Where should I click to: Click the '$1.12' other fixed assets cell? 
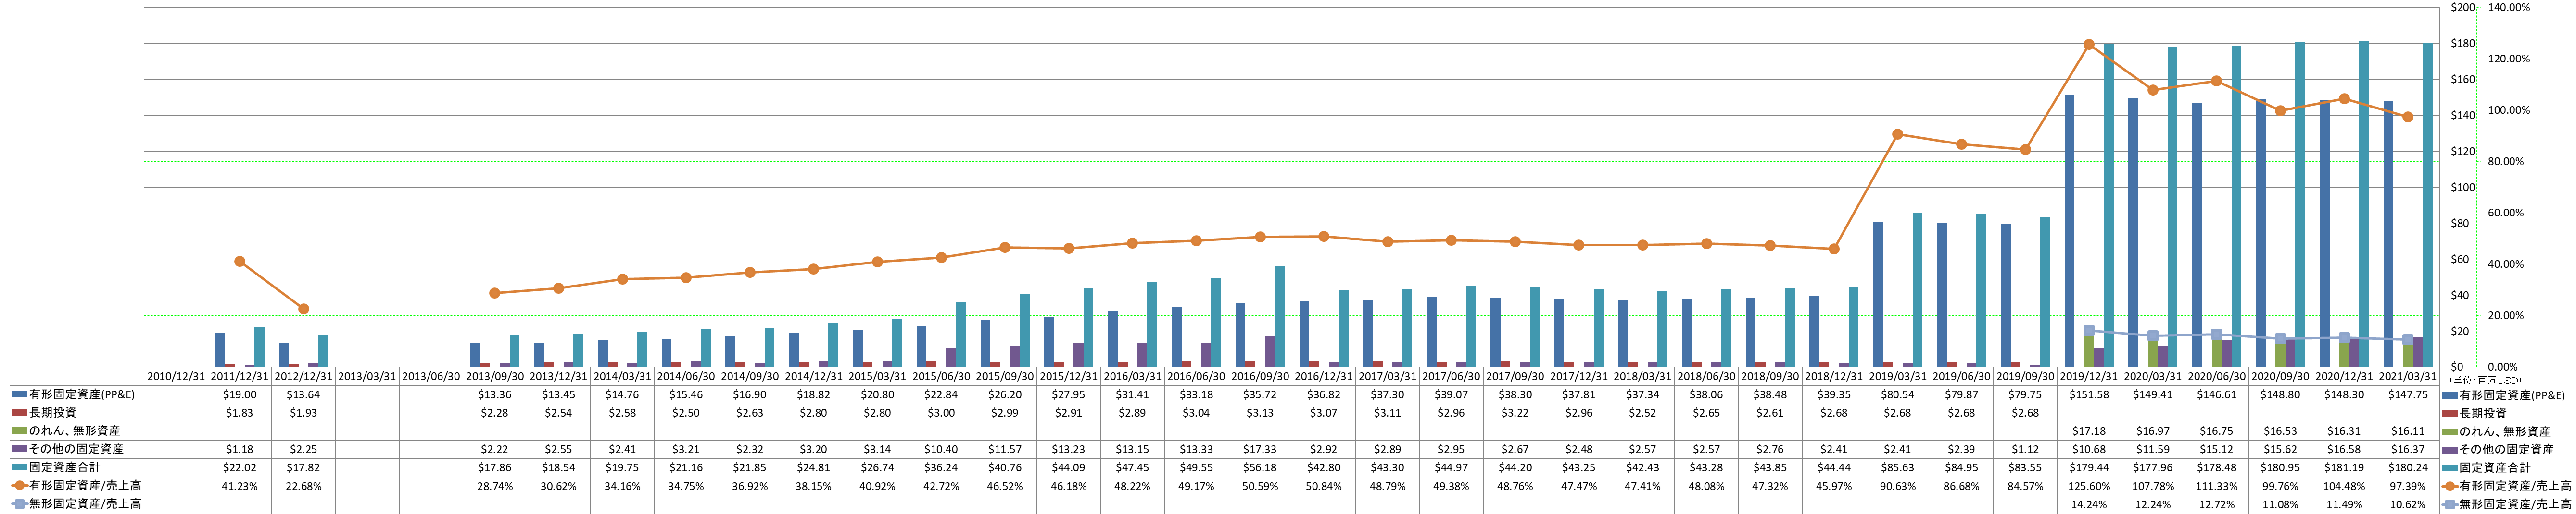click(2026, 449)
